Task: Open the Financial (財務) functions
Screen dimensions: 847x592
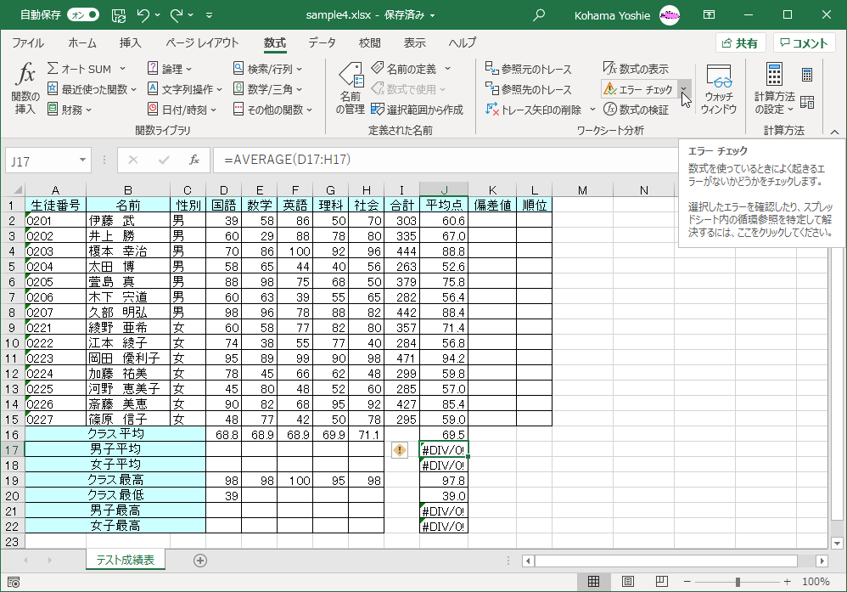Action: click(x=69, y=110)
